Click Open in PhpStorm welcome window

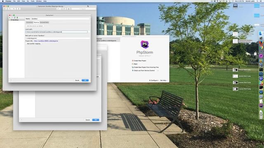pyautogui.click(x=135, y=64)
